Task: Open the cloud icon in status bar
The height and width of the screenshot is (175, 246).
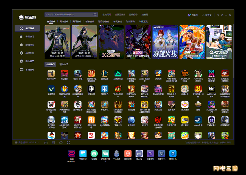Action: click(x=61, y=142)
